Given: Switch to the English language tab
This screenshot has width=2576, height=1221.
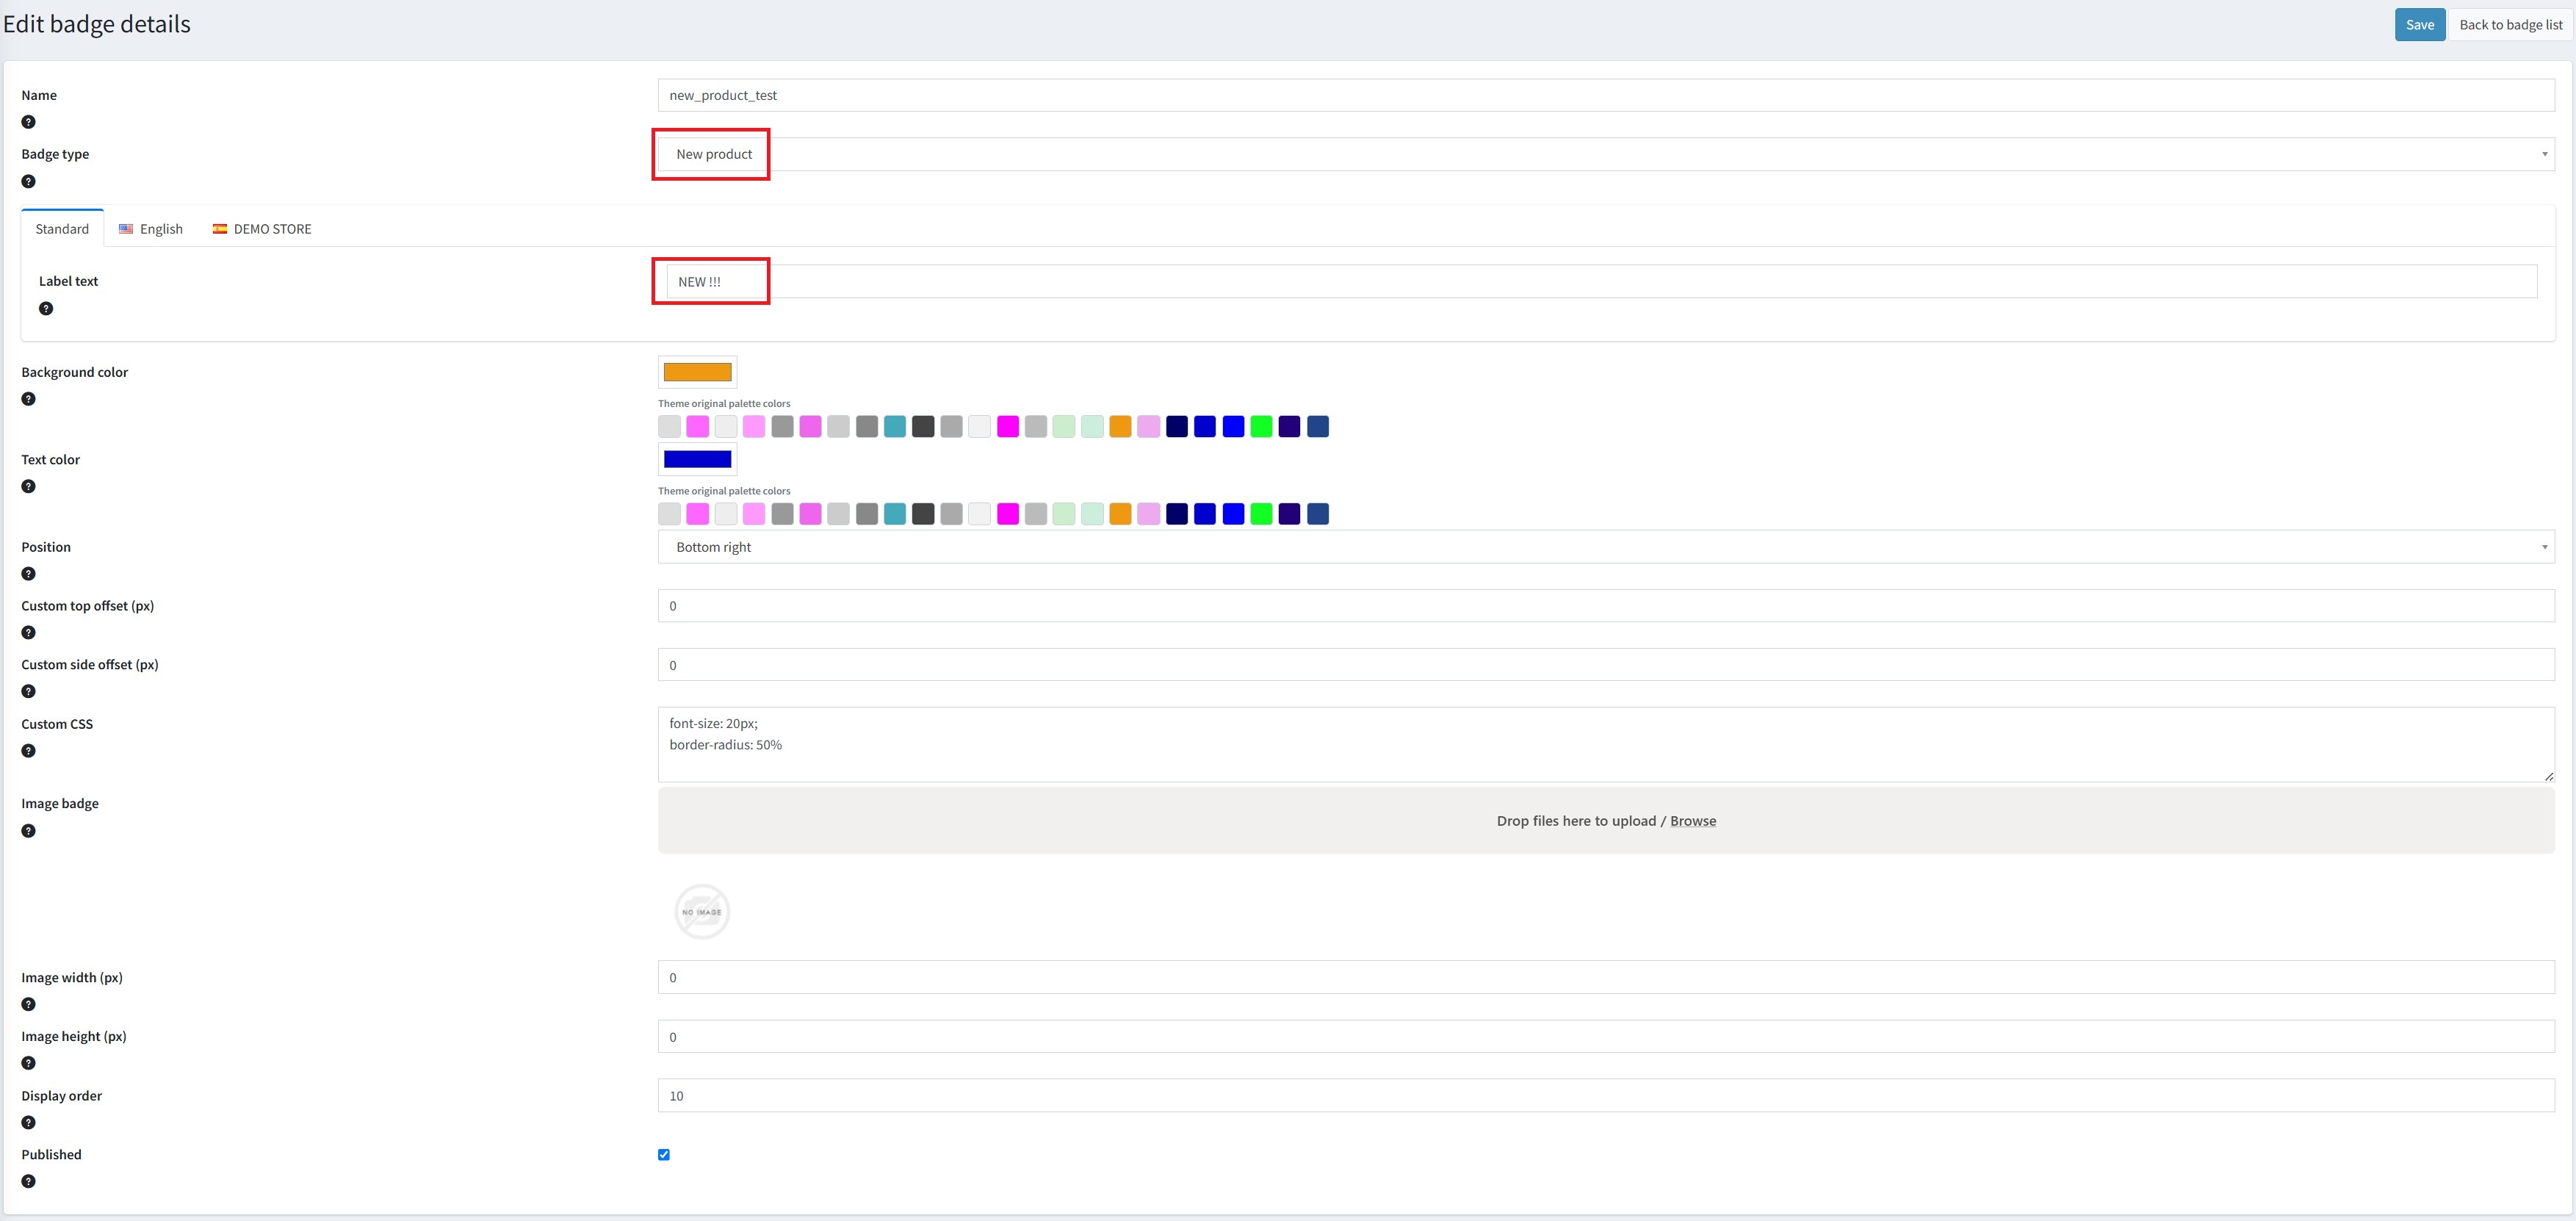Looking at the screenshot, I should coord(151,229).
